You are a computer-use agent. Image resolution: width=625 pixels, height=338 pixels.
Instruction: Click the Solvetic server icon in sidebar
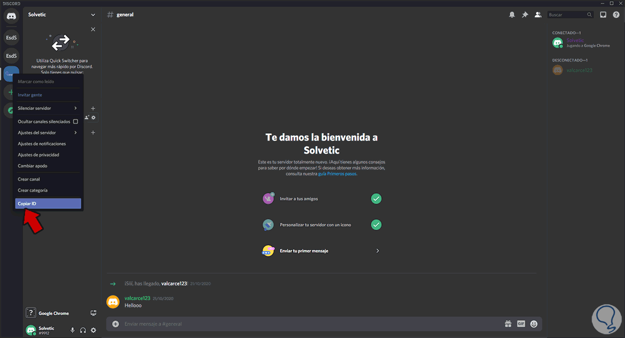pos(11,74)
